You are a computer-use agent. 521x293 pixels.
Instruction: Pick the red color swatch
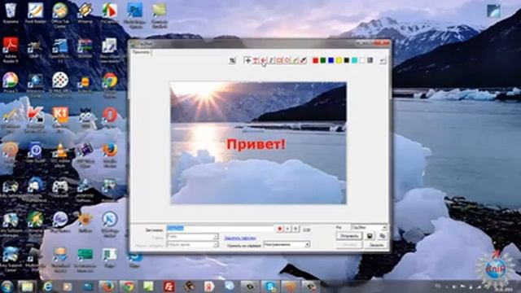315,60
